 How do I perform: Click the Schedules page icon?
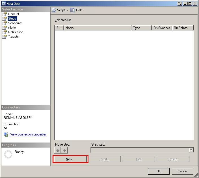(x=5, y=23)
